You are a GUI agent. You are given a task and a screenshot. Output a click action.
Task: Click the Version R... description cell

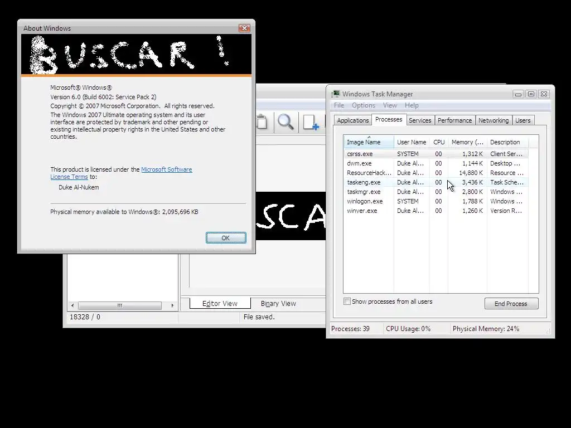tap(506, 211)
